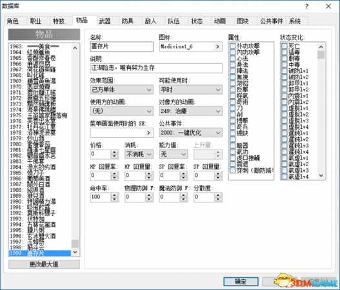The height and width of the screenshot is (290, 340).
Task: Switch to the 敌人 tab
Action: click(x=151, y=21)
